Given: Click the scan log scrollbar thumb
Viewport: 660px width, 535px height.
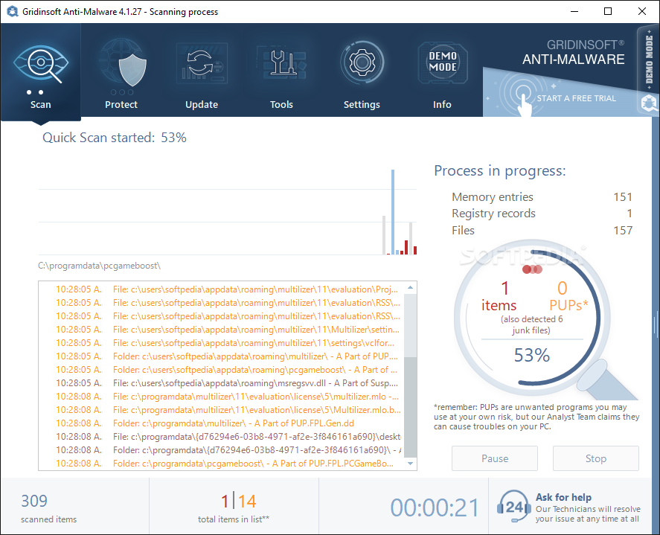Looking at the screenshot, I should [411, 407].
